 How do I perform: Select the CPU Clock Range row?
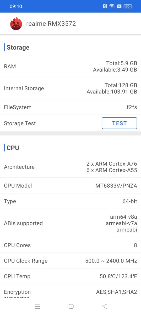point(70,261)
